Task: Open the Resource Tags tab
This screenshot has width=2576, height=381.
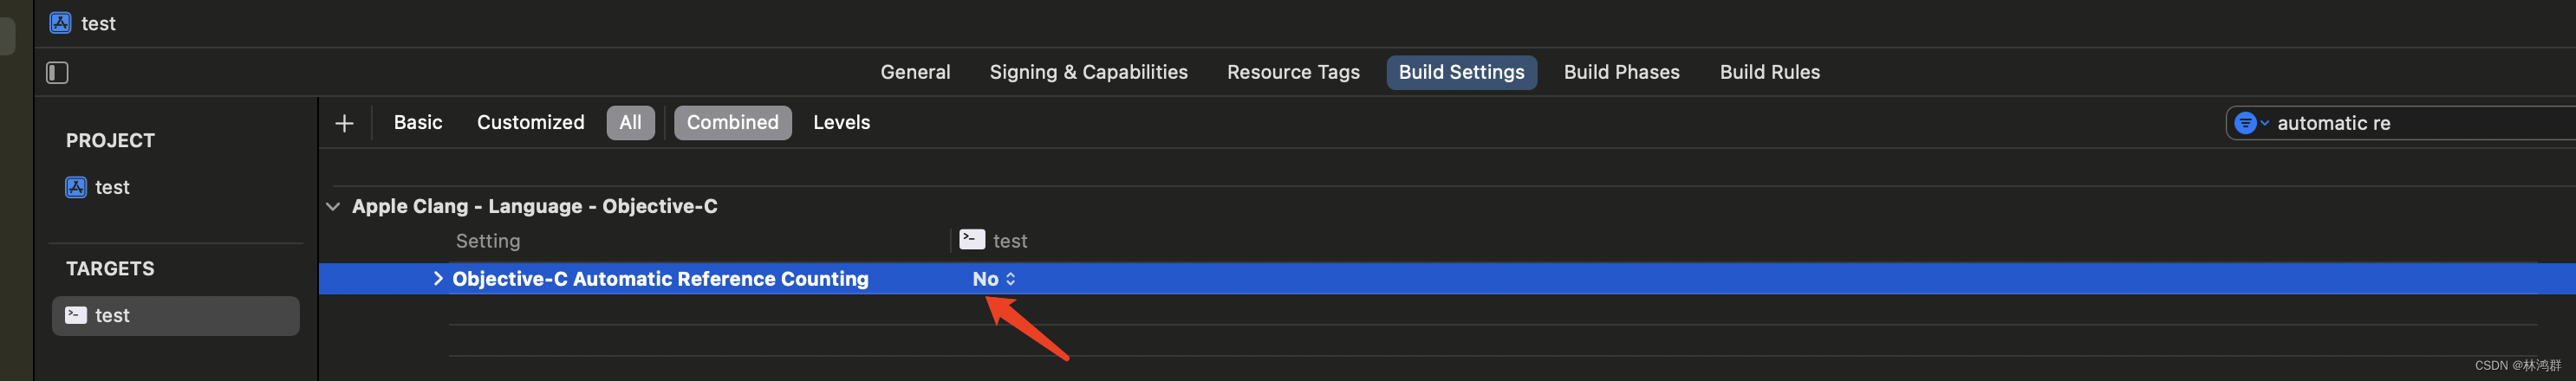Action: coord(1293,72)
